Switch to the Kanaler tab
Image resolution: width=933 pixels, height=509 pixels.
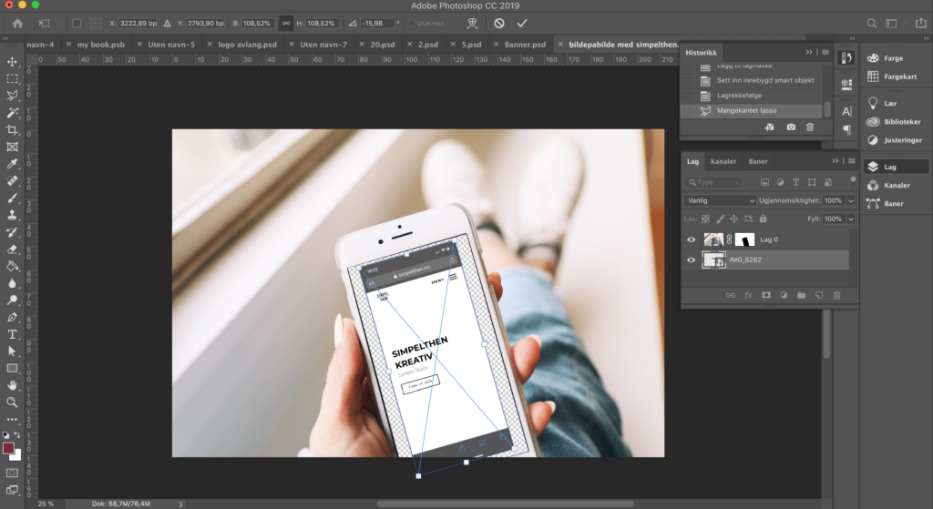pyautogui.click(x=723, y=161)
